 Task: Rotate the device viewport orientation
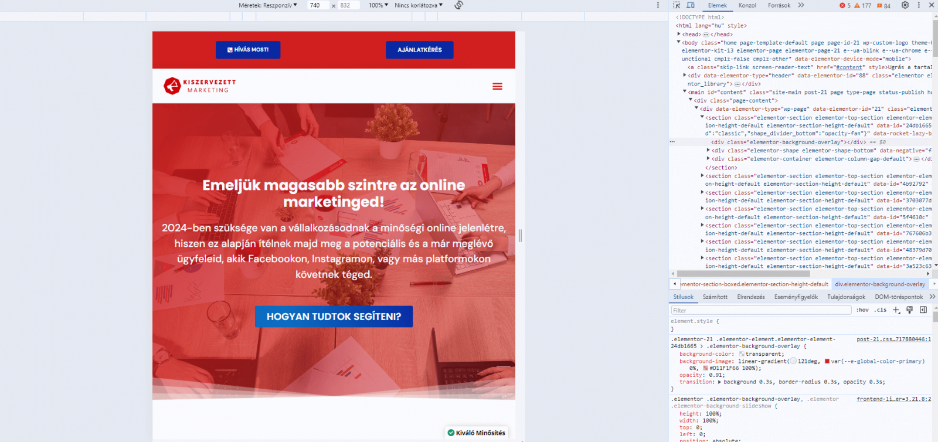pos(459,5)
